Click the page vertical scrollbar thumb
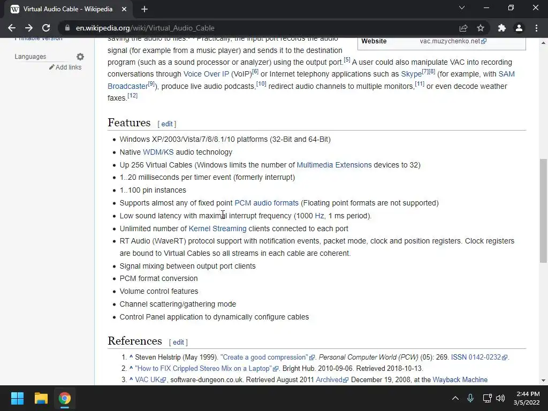 tap(543, 210)
